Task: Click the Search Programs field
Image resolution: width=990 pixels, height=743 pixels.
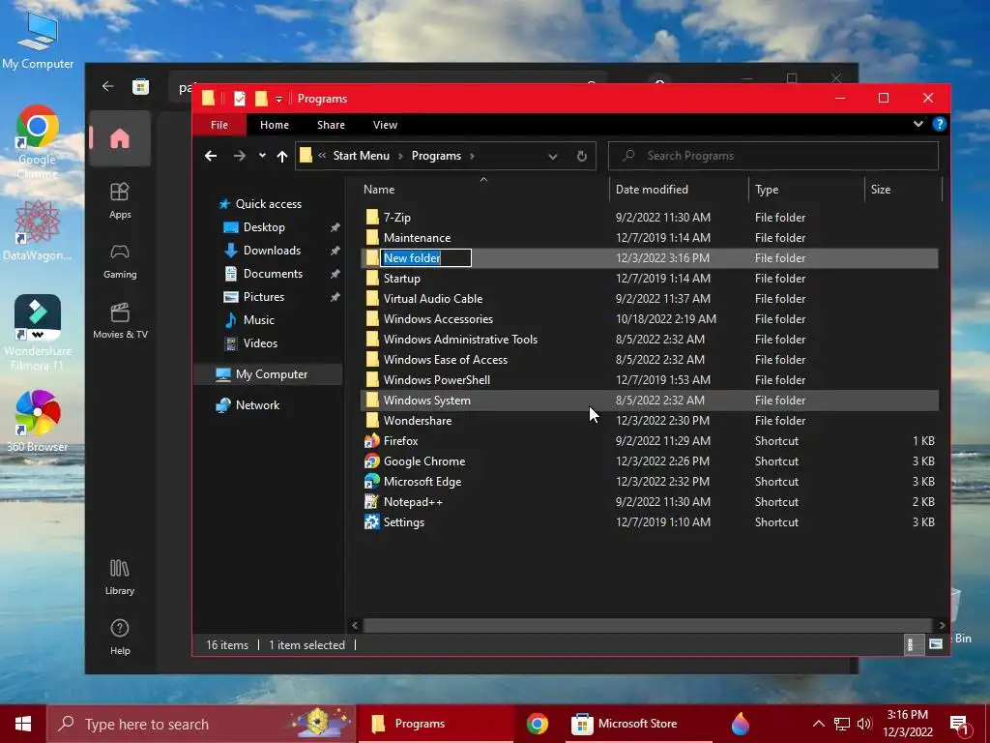Action: [x=772, y=156]
